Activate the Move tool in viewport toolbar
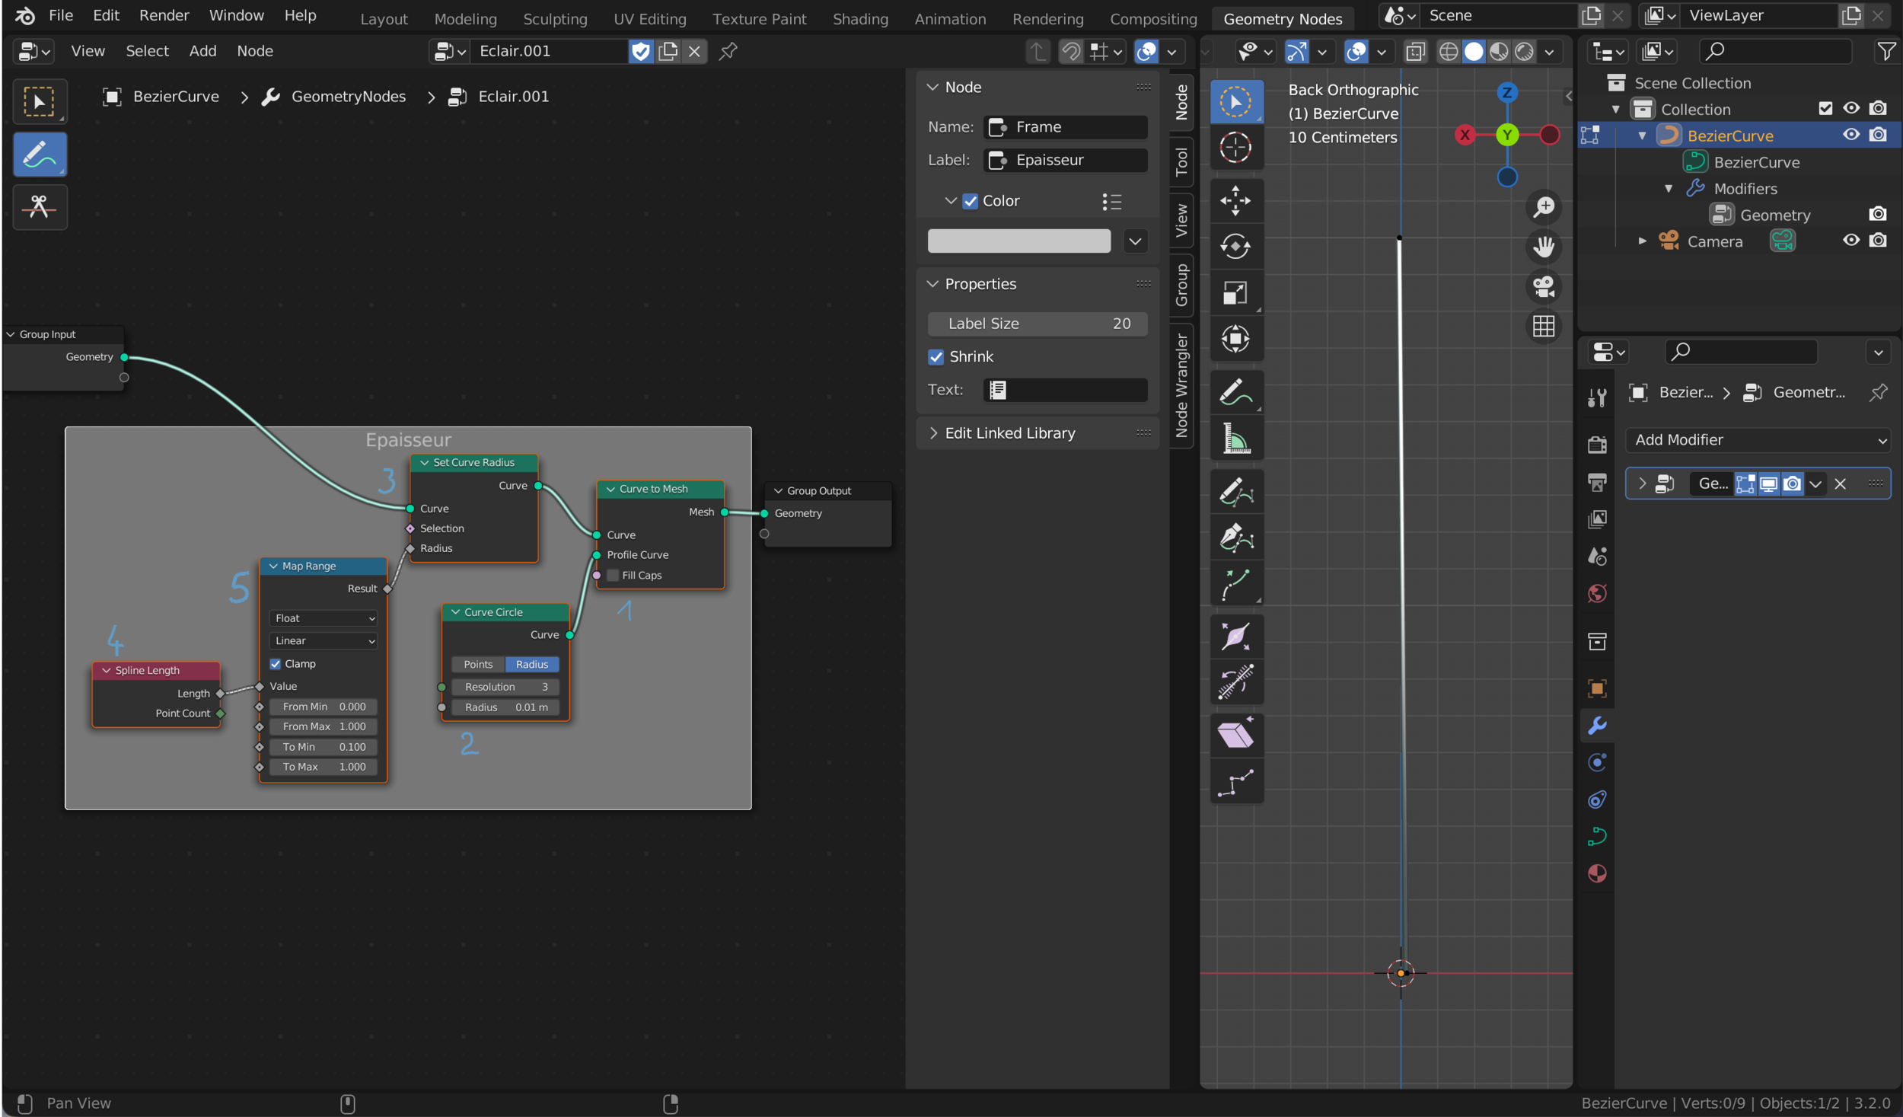The image size is (1903, 1117). point(1235,201)
